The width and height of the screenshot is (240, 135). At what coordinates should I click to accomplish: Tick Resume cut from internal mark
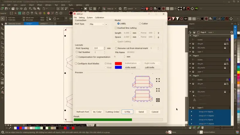(x=116, y=48)
